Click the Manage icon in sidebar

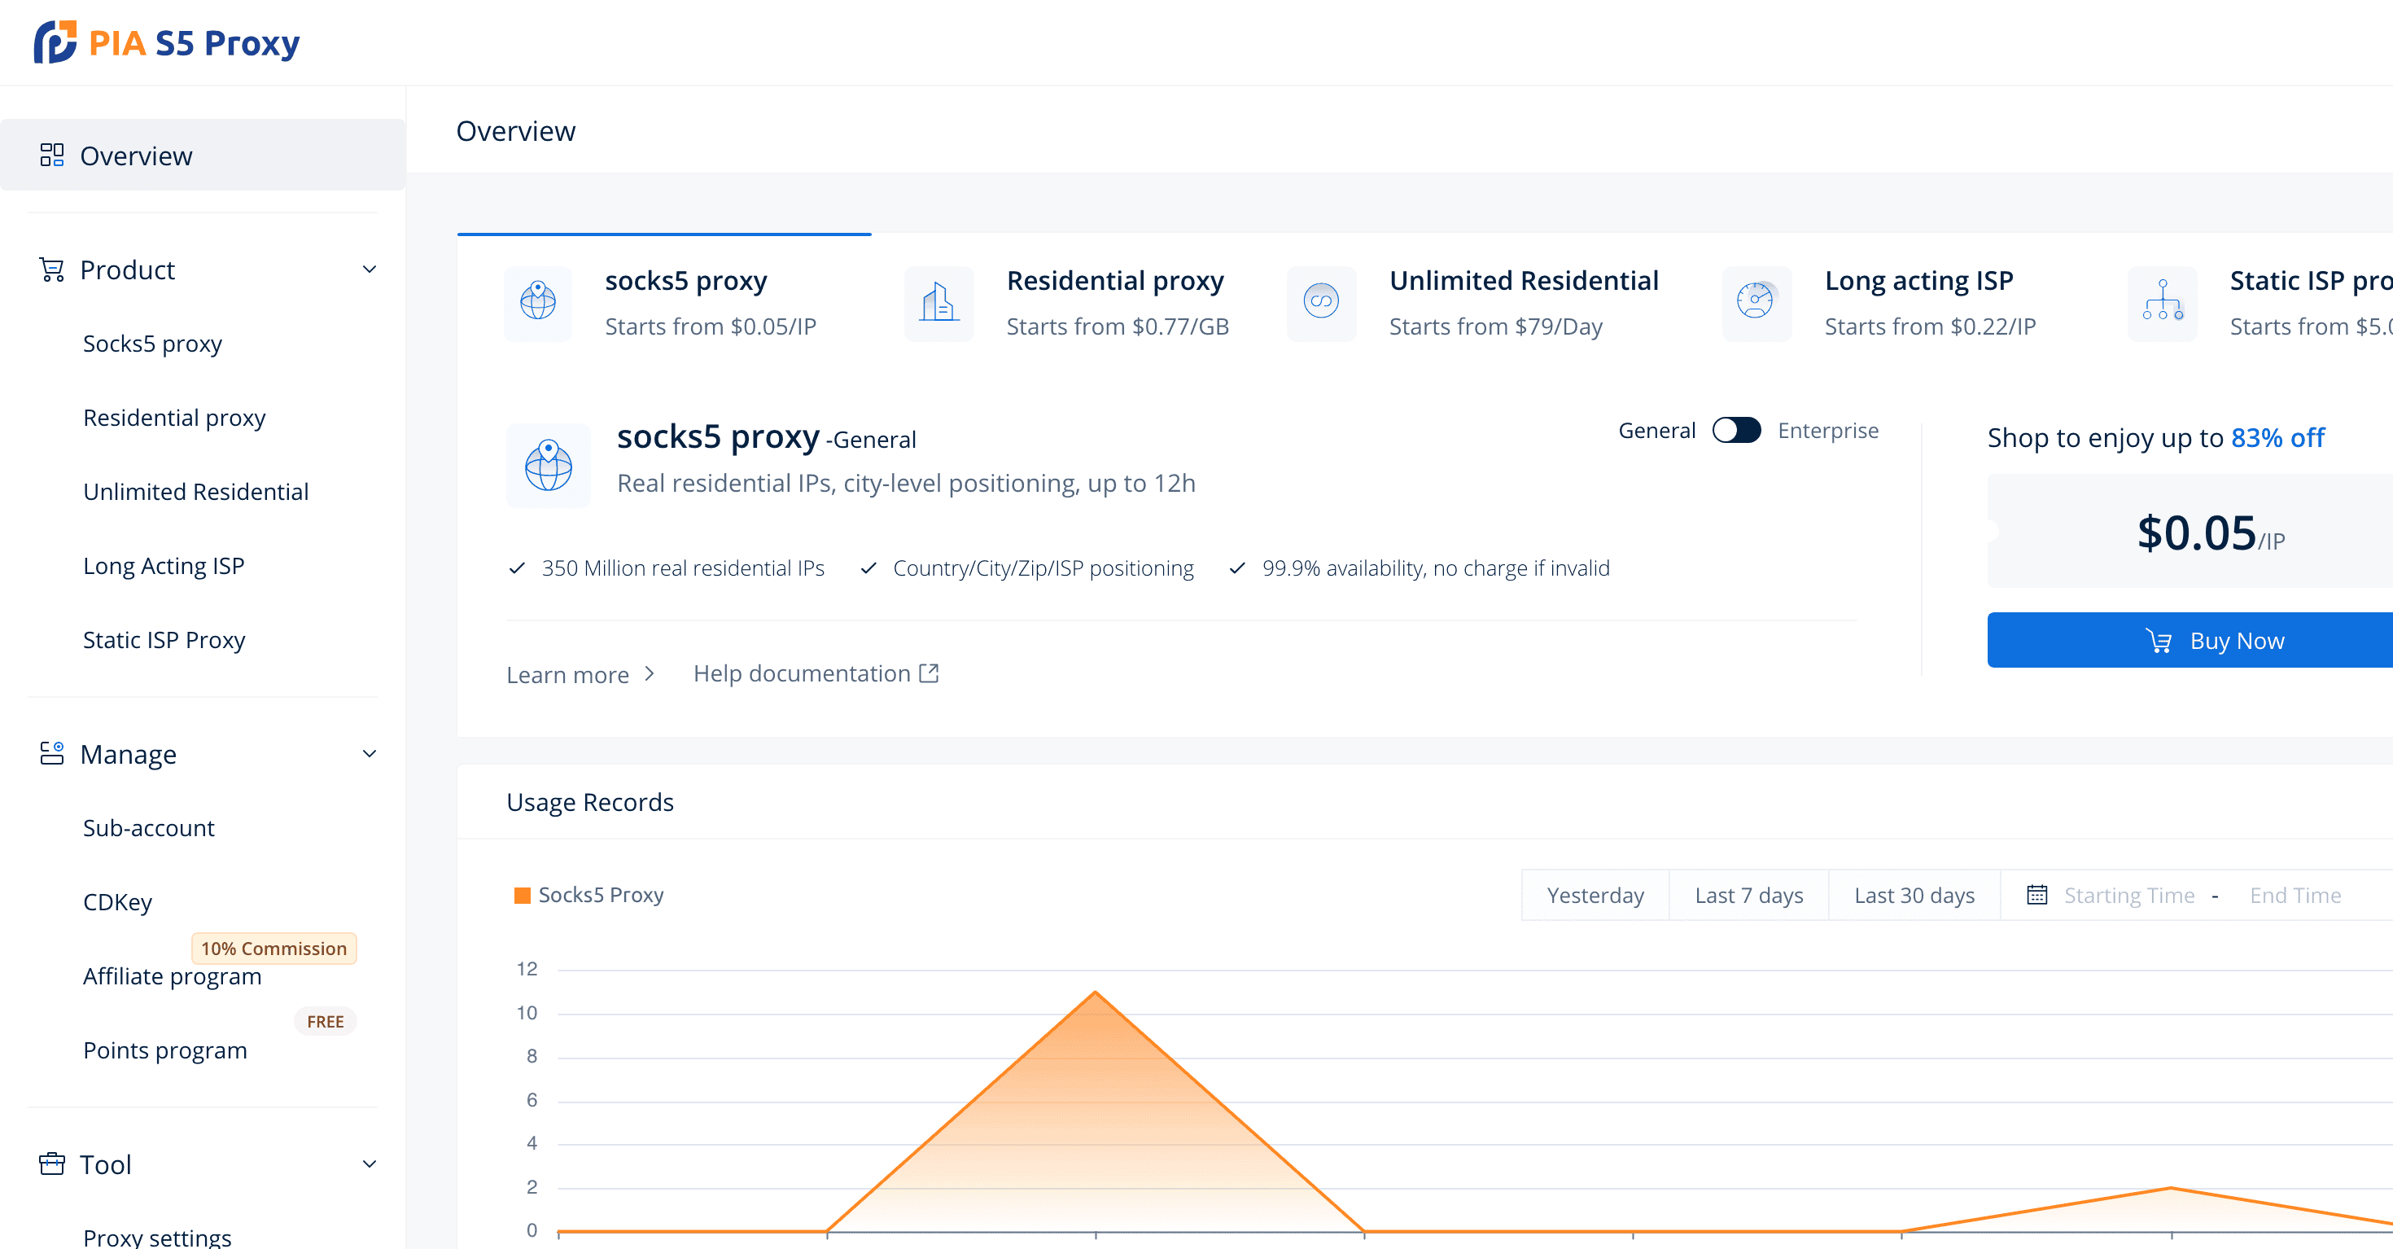(x=52, y=754)
